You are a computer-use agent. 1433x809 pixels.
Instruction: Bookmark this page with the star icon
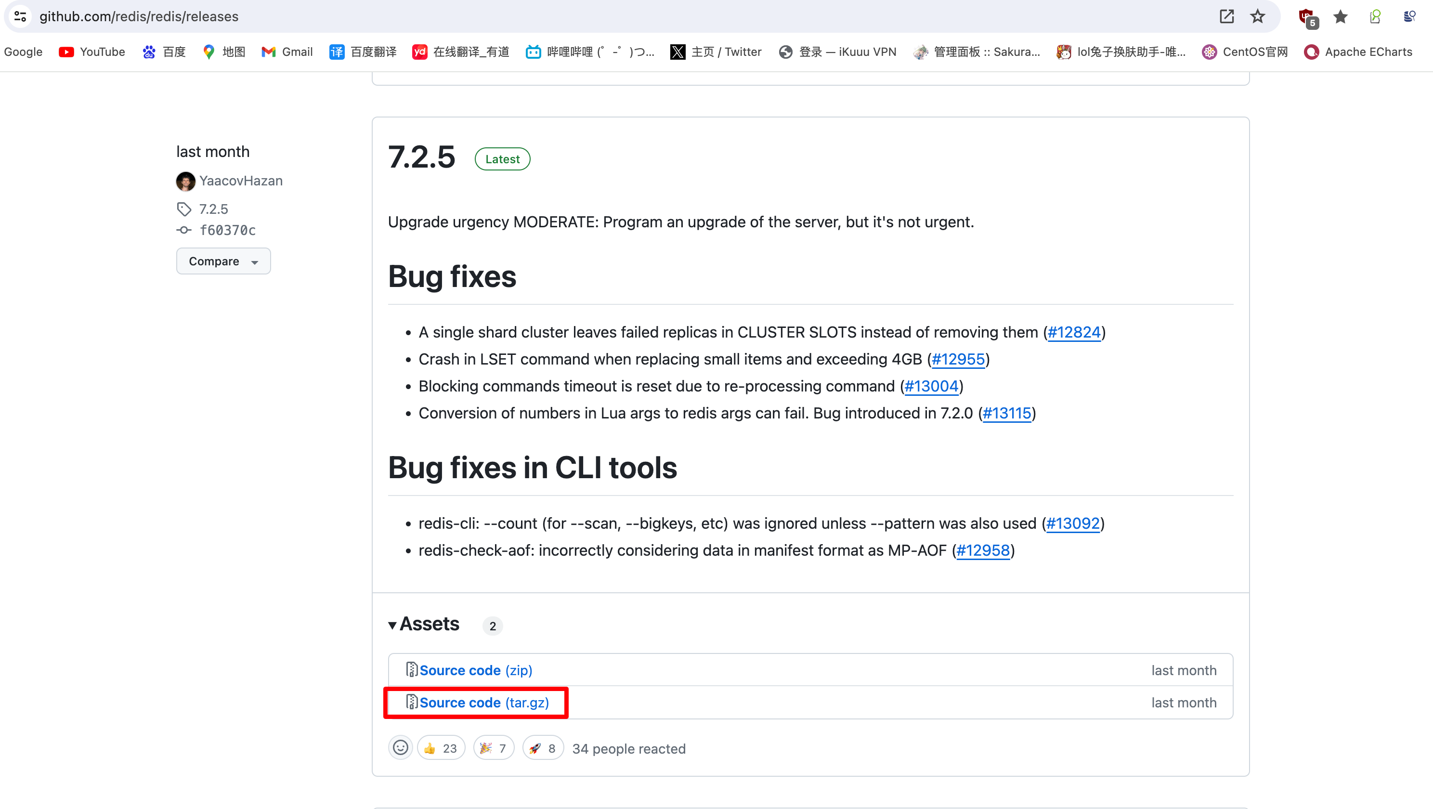tap(1258, 16)
